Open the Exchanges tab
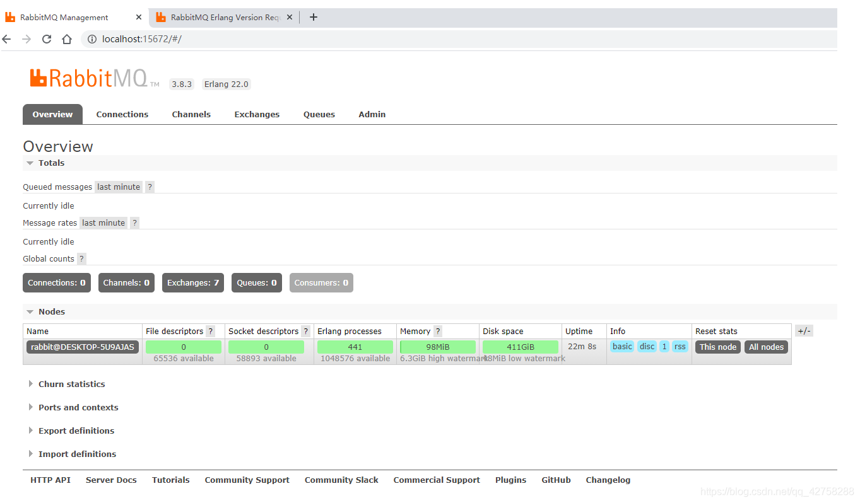860x503 pixels. 257,114
